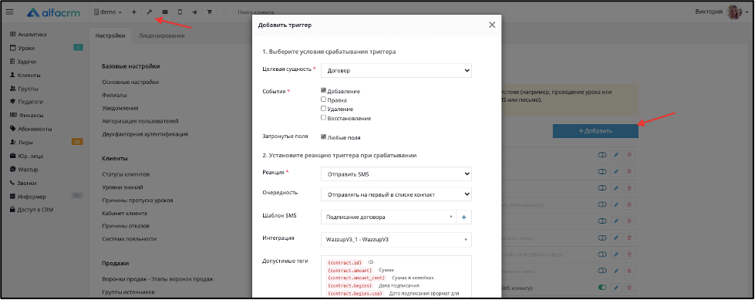Screen dimensions: 755x300
Task: Check the Удаление event checkbox
Action: [324, 108]
